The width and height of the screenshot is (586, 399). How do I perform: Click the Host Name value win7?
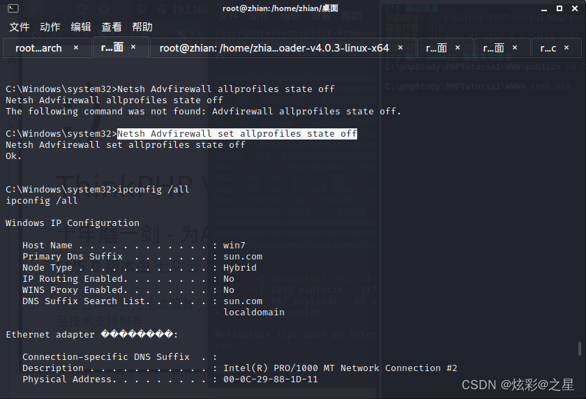pyautogui.click(x=234, y=246)
